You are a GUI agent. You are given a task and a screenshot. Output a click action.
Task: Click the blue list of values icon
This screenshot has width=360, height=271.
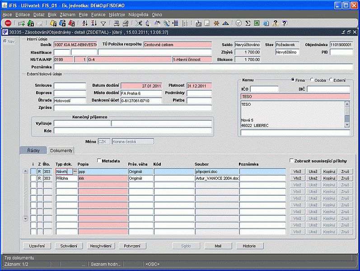[x=175, y=23]
